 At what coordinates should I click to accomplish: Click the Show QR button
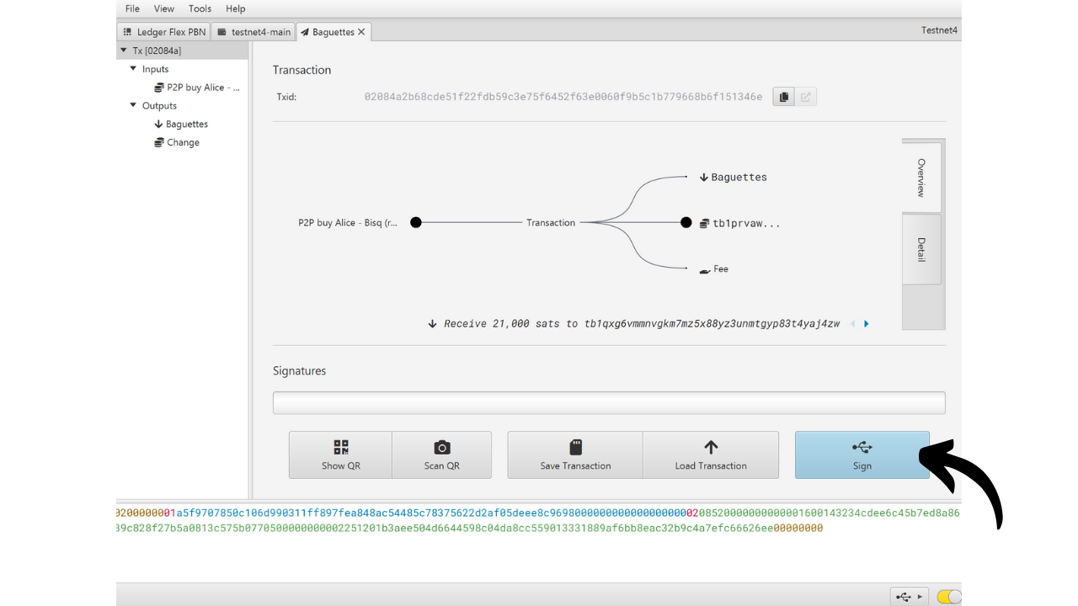pos(340,455)
